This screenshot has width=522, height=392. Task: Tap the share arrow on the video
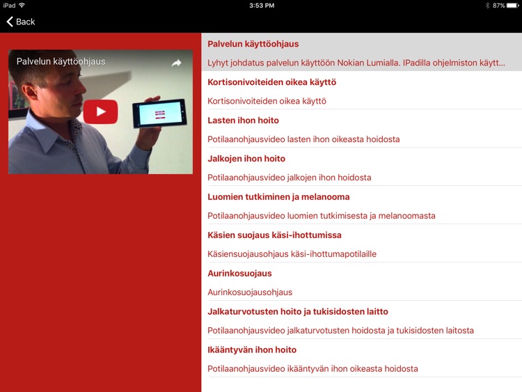pyautogui.click(x=177, y=63)
